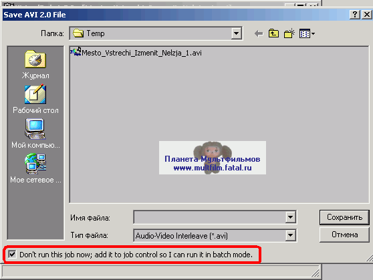Create a new folder icon
Viewport: 373px width, 280px height.
(x=289, y=33)
